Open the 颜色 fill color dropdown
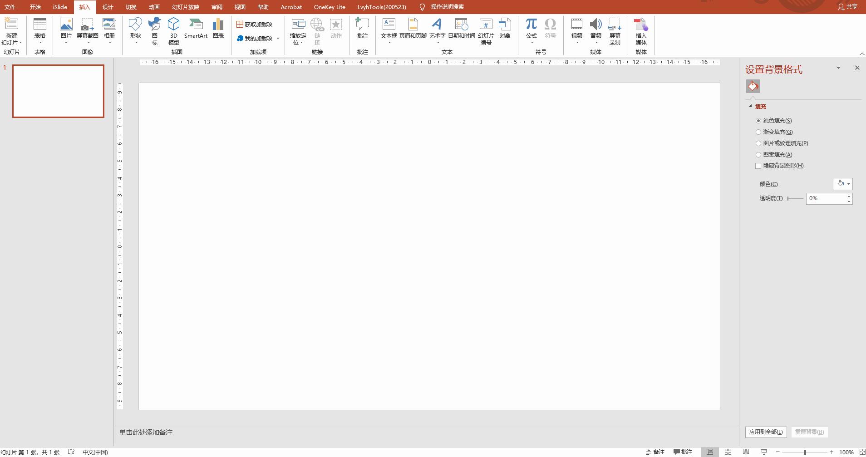The height and width of the screenshot is (457, 866). (x=843, y=184)
